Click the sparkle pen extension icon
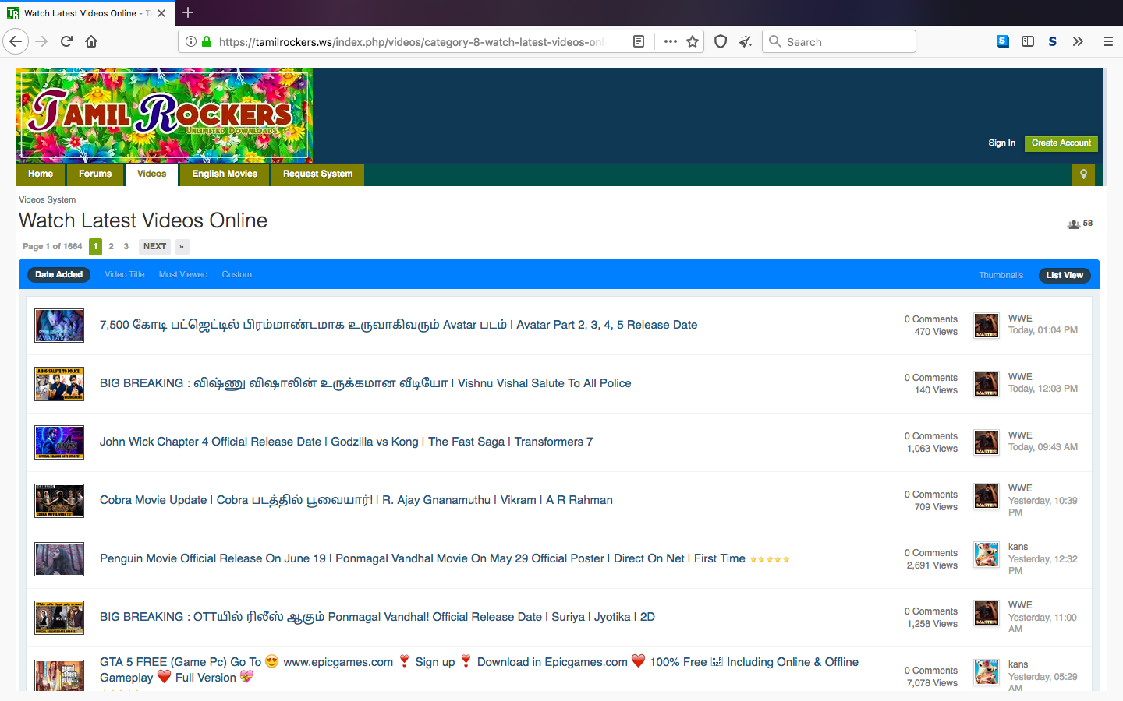The width and height of the screenshot is (1123, 701). point(746,41)
